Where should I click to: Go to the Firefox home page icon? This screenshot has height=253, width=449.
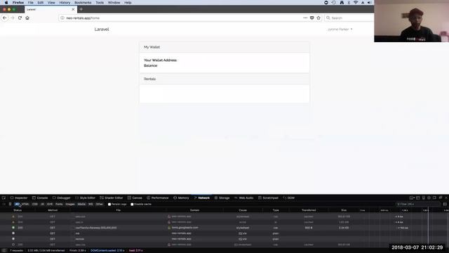pos(27,18)
